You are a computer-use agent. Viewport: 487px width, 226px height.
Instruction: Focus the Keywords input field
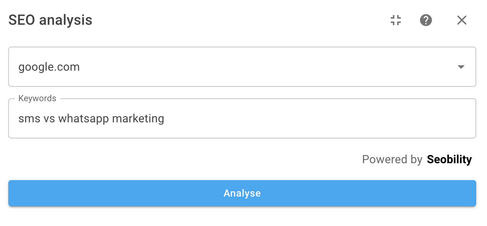pyautogui.click(x=242, y=118)
